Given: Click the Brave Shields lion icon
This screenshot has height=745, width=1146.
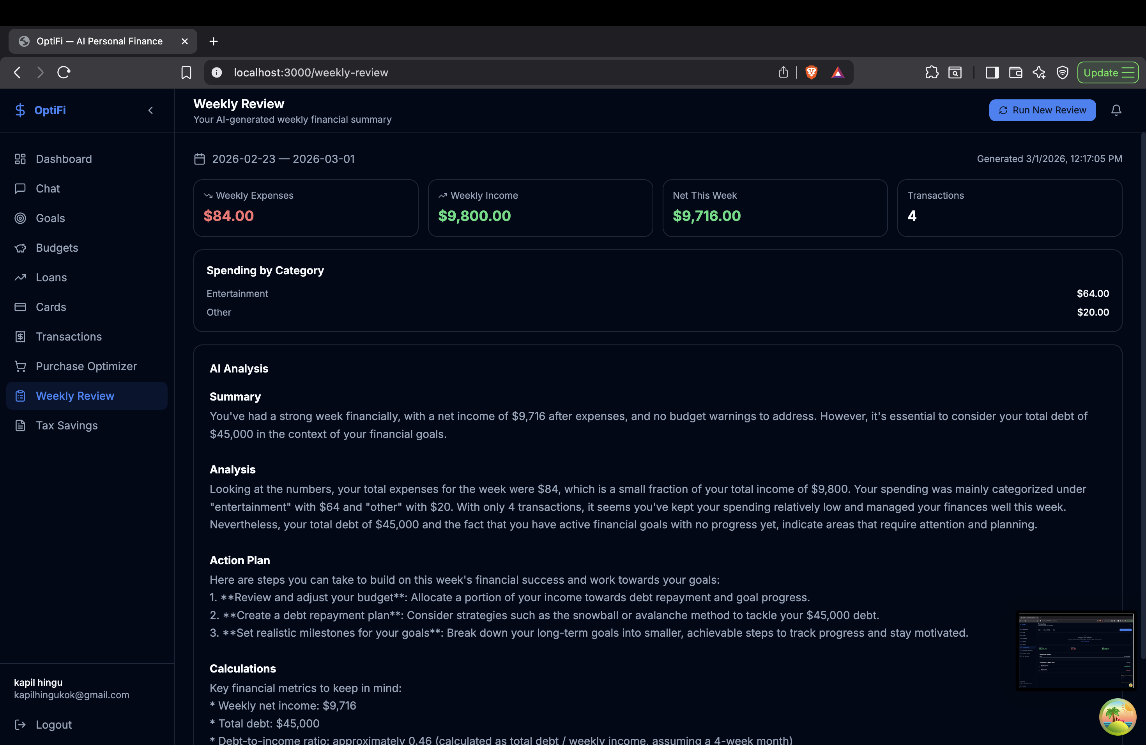Looking at the screenshot, I should pyautogui.click(x=811, y=72).
